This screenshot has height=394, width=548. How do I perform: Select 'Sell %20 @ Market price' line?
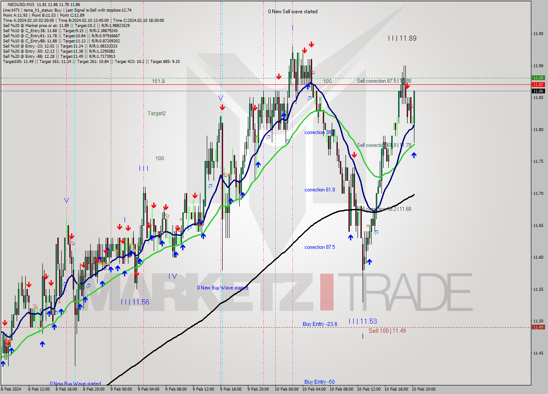[x=66, y=25]
